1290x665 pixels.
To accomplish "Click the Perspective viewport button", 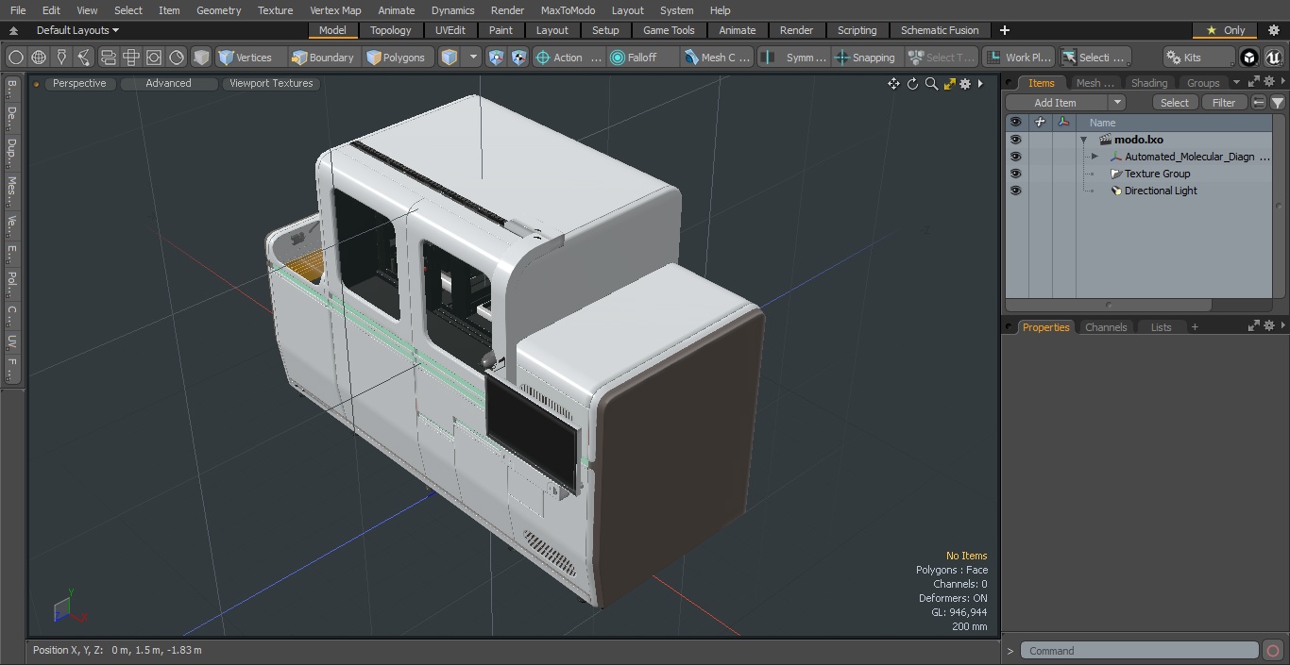I will point(79,83).
